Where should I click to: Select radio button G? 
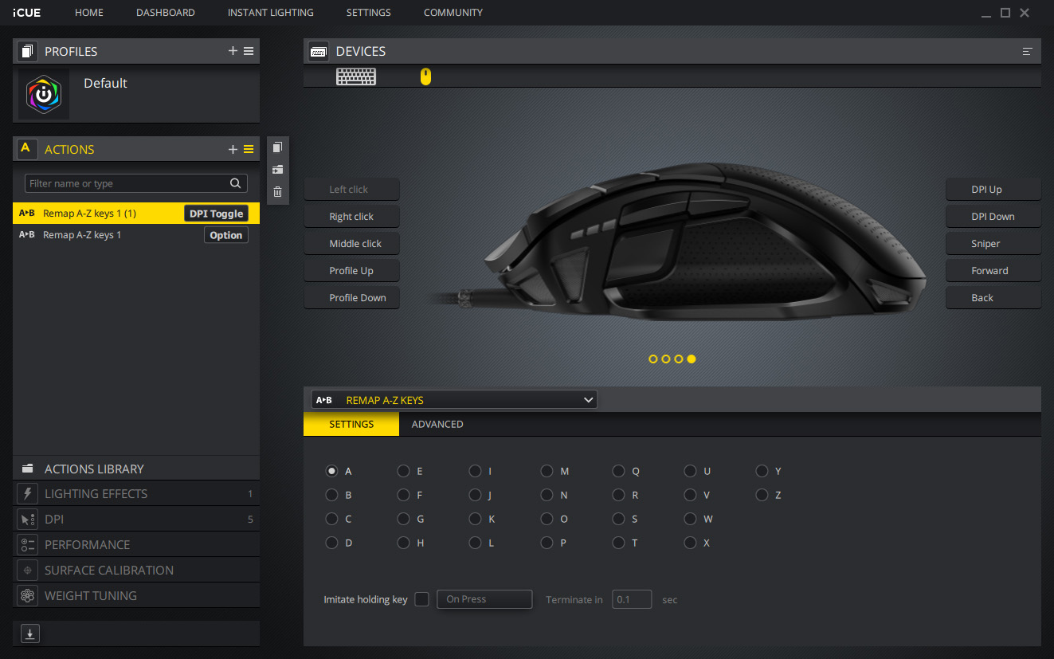pyautogui.click(x=403, y=519)
